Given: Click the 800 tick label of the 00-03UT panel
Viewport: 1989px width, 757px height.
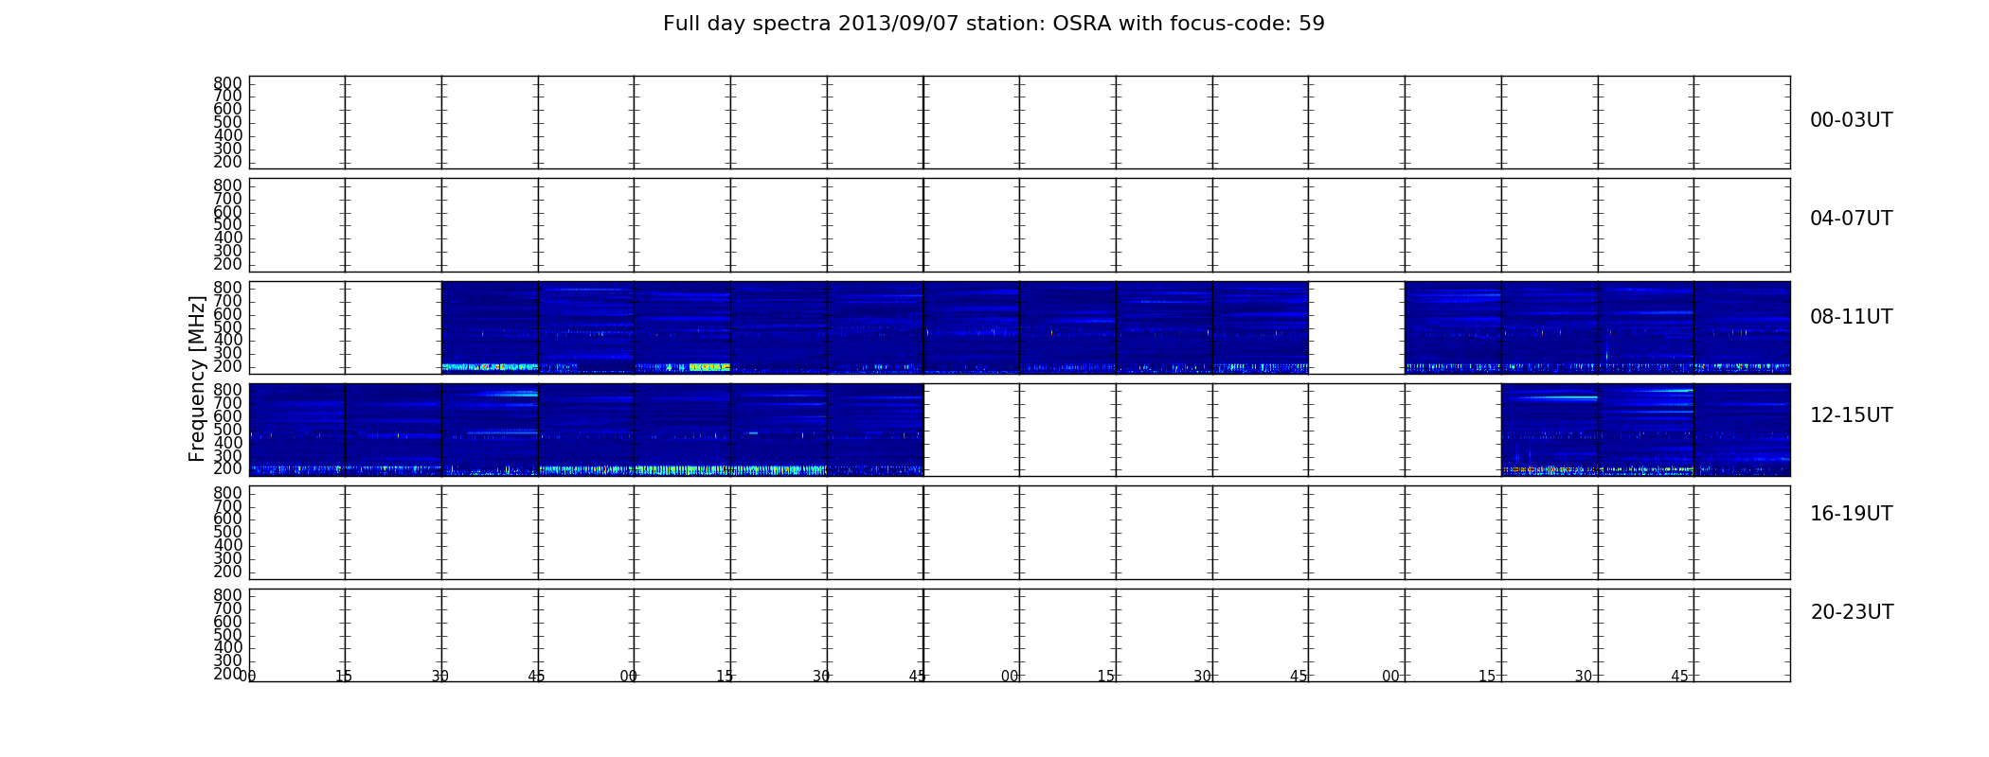Looking at the screenshot, I should point(227,83).
